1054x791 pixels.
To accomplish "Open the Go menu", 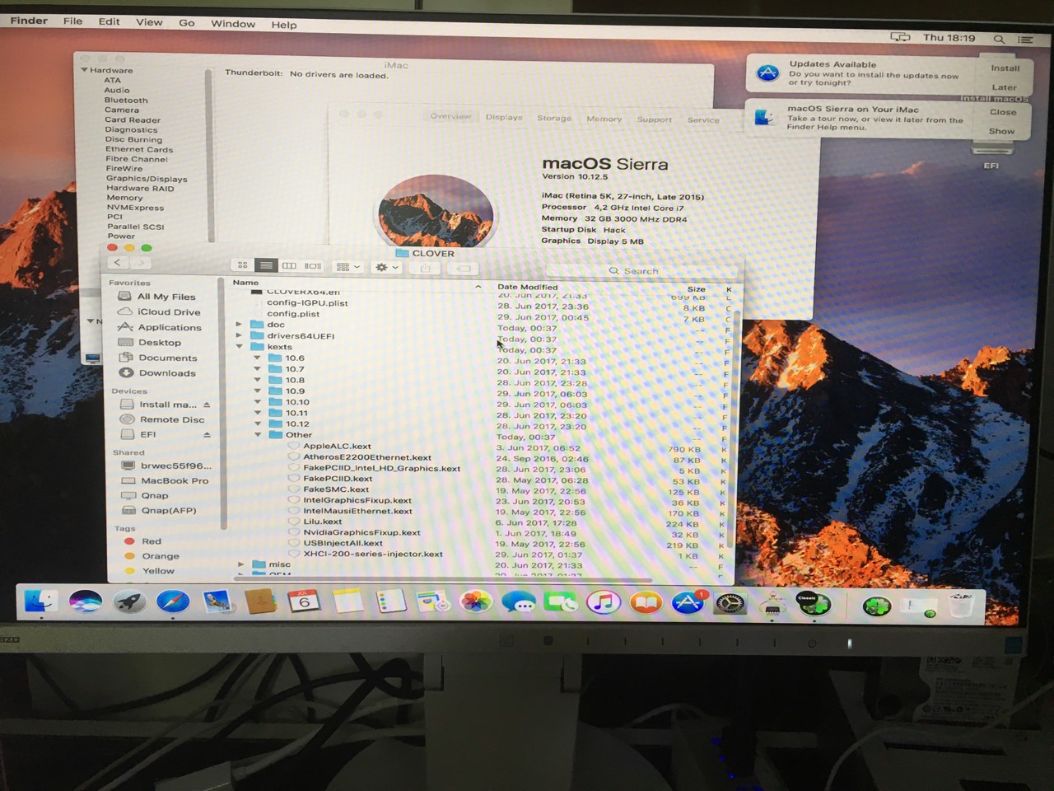I will pos(187,23).
